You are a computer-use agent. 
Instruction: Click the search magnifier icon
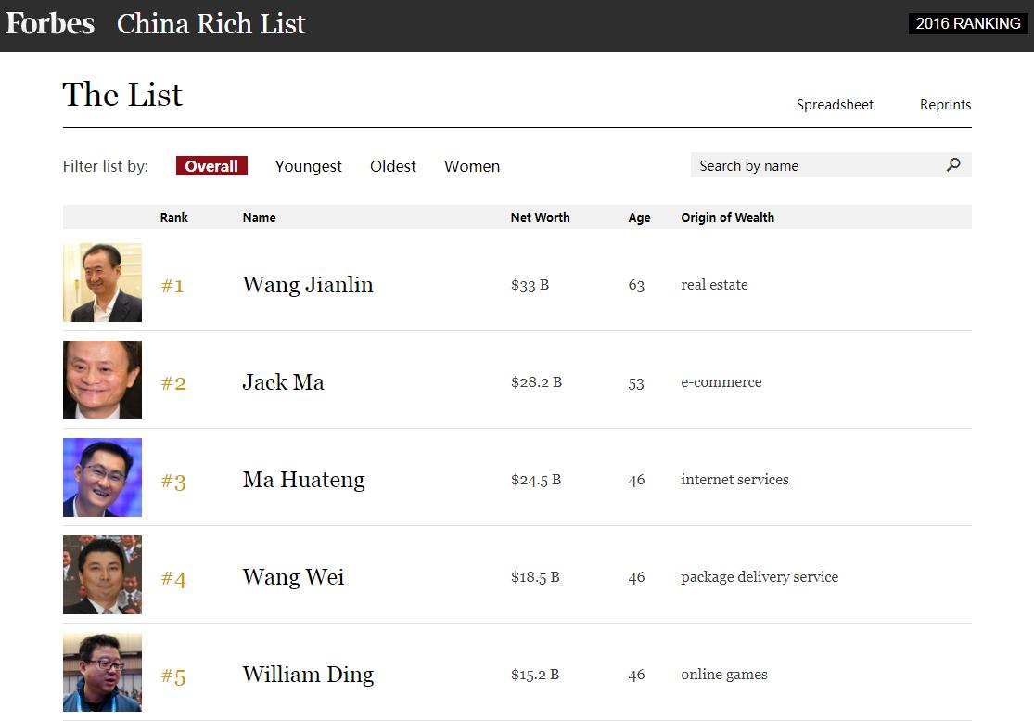(953, 165)
